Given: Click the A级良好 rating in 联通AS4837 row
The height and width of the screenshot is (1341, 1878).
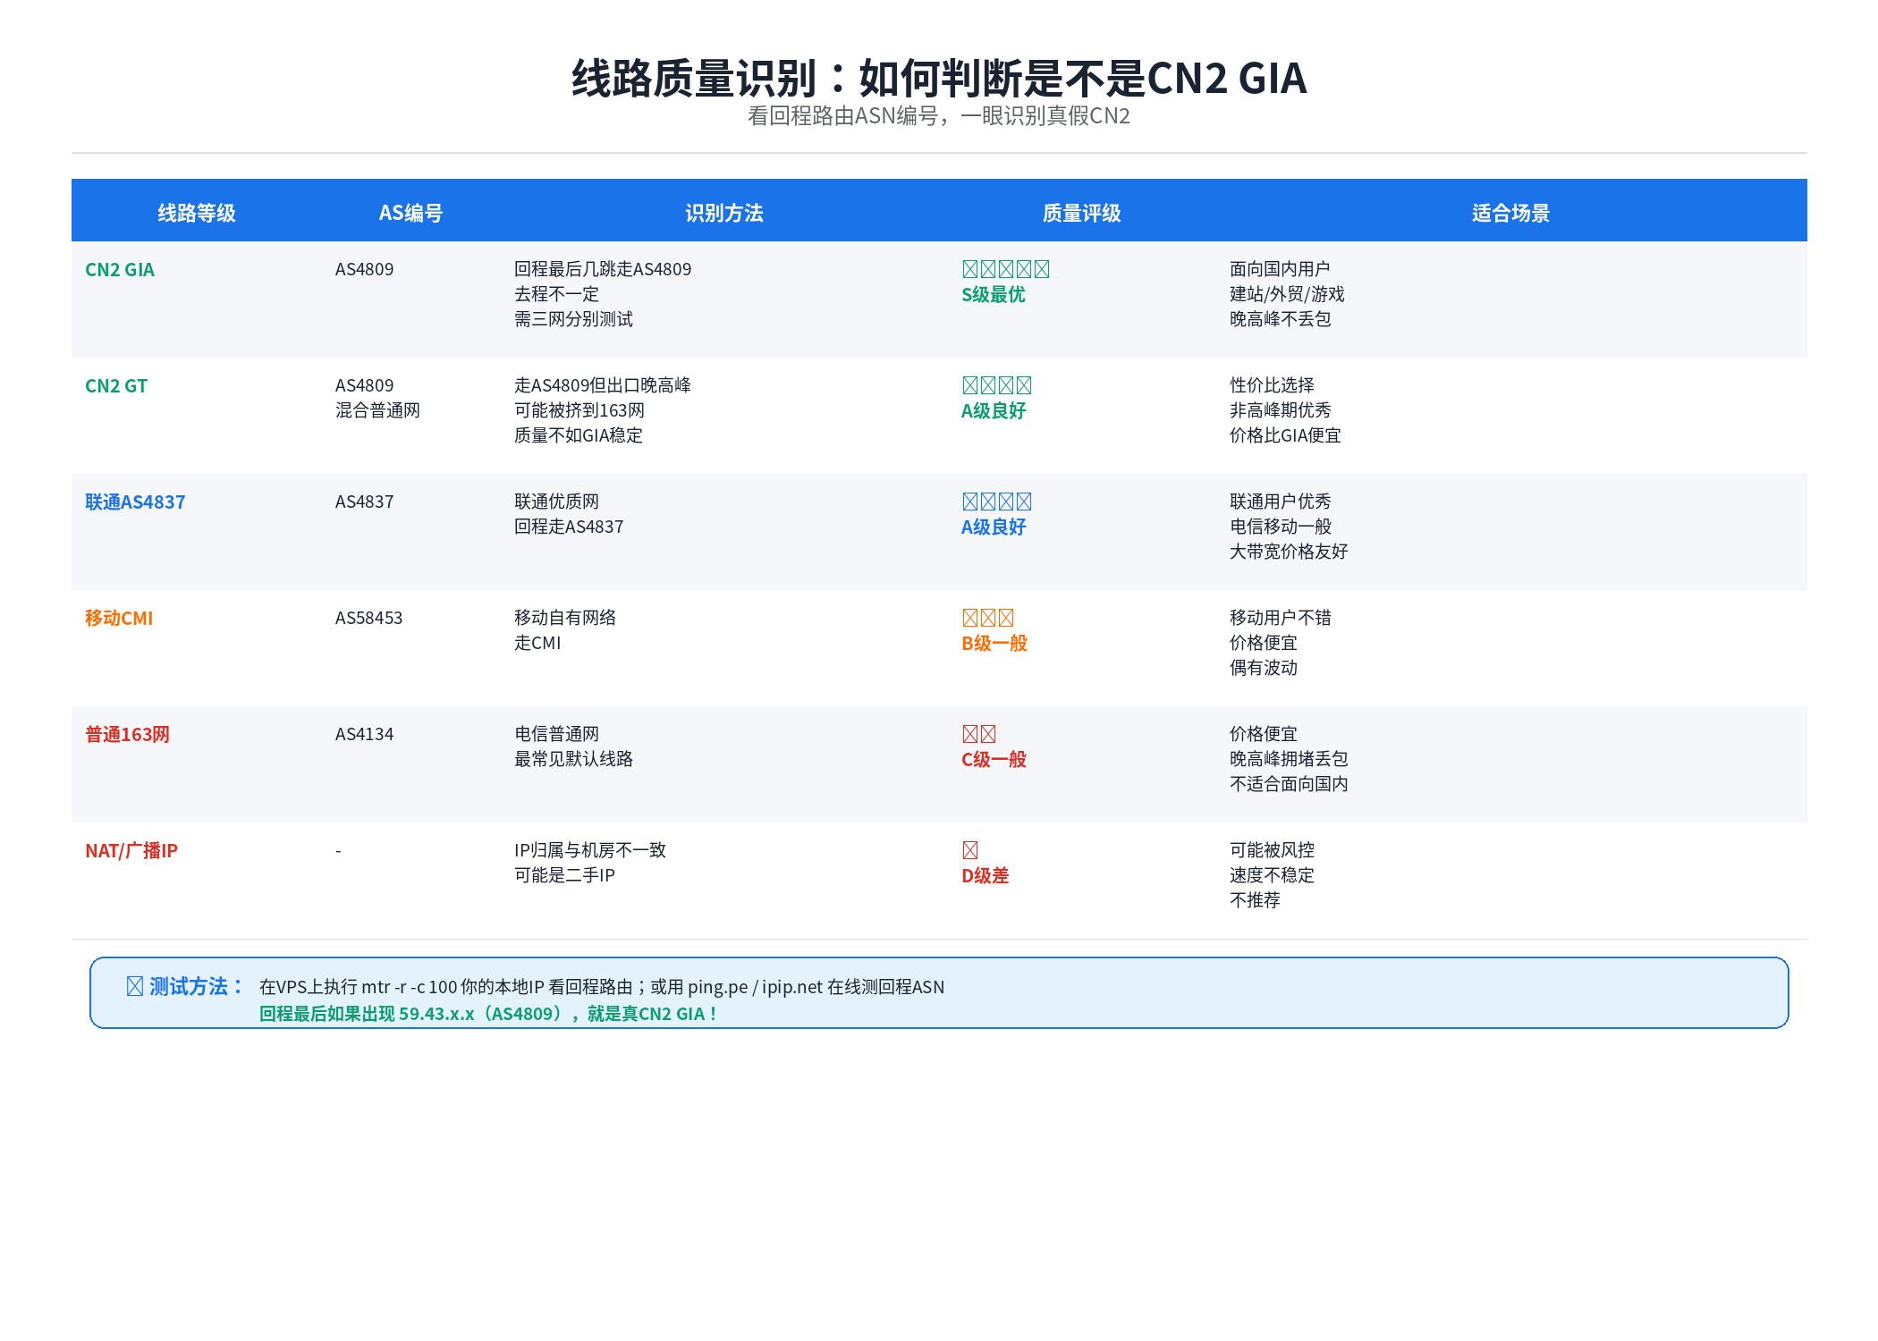Looking at the screenshot, I should pos(994,527).
